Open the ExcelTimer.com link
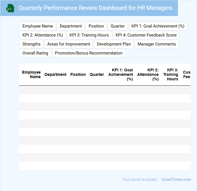Screen dimensions: 197x191 176,179
